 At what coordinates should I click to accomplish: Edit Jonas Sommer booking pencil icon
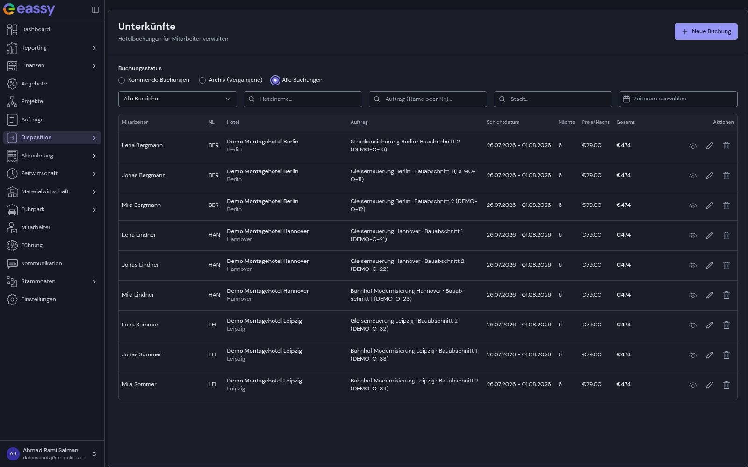point(710,355)
